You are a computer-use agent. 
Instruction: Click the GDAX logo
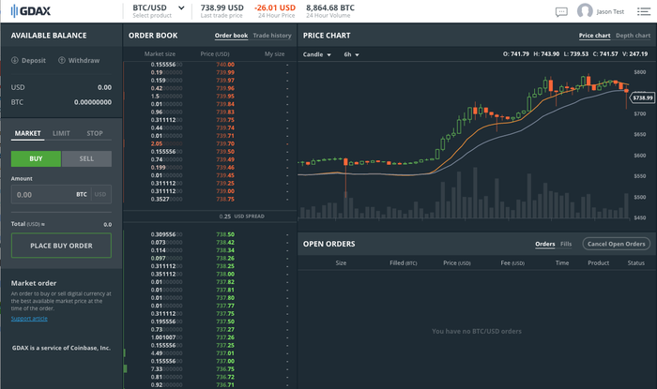(29, 11)
